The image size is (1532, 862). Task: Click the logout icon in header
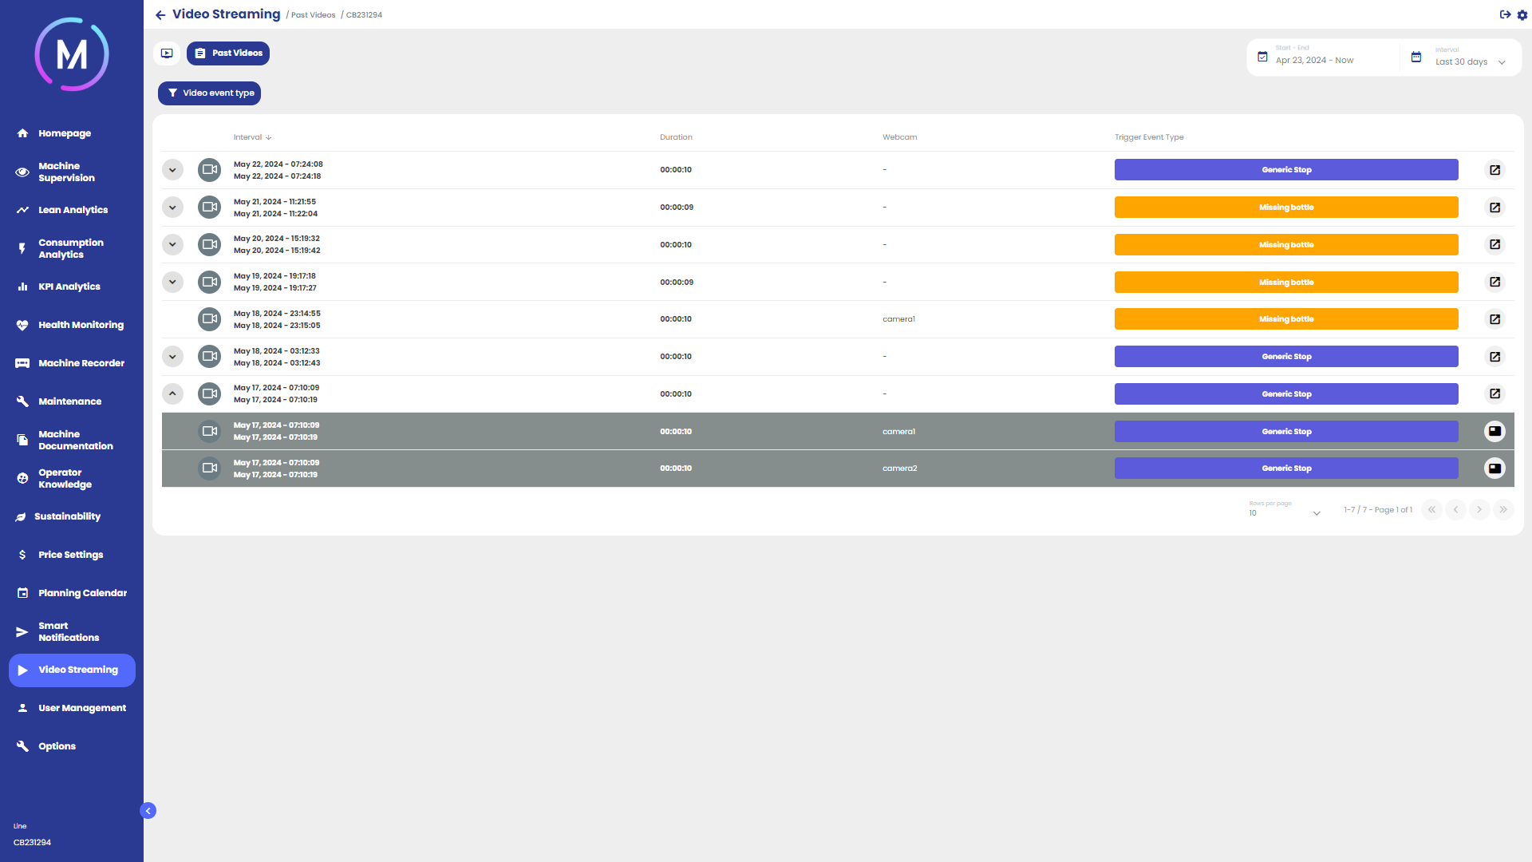point(1505,14)
